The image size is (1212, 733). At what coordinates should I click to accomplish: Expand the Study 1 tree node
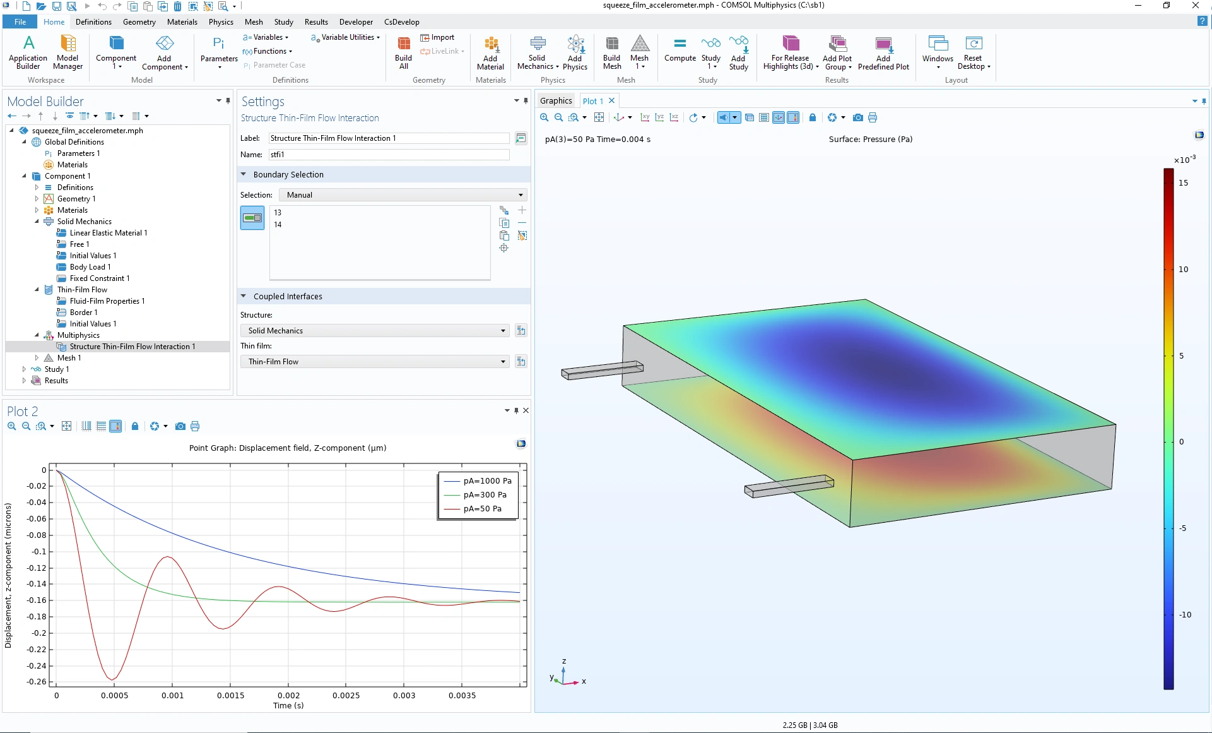24,369
